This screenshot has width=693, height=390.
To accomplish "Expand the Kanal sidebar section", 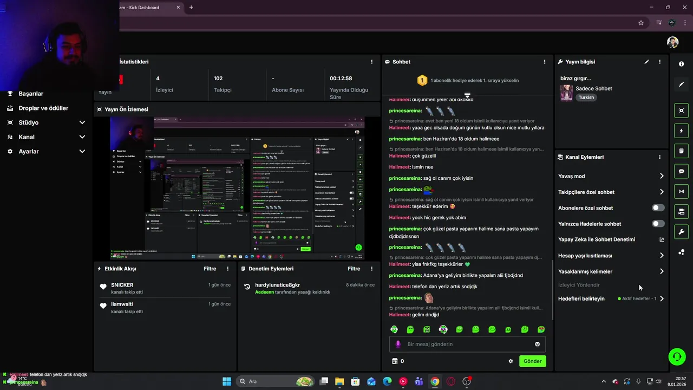I will 46,137.
